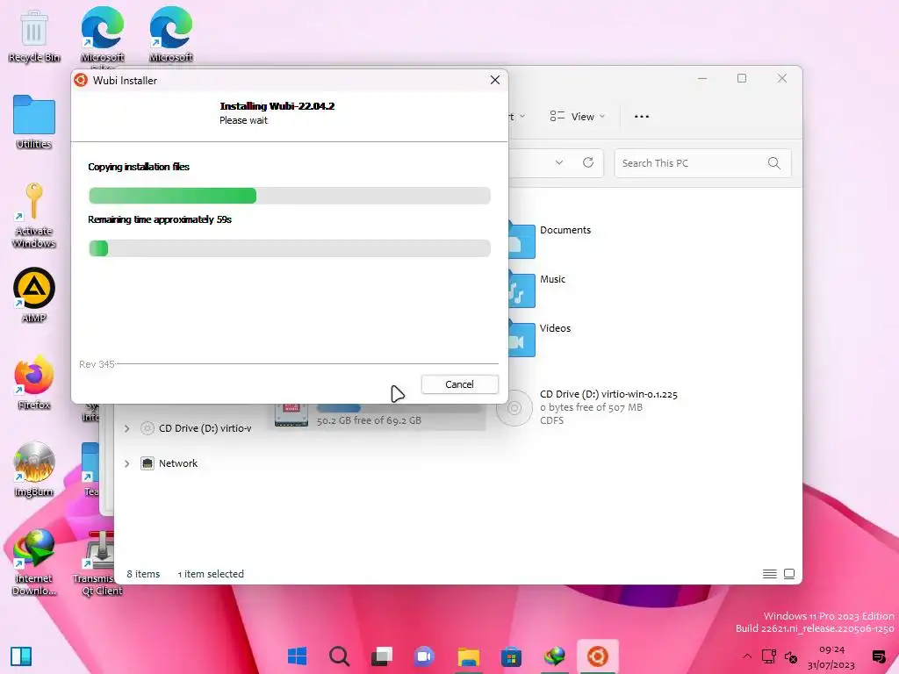This screenshot has height=674, width=899.
Task: Open the first Microsoft Edge desktop shortcut
Action: coord(102,35)
